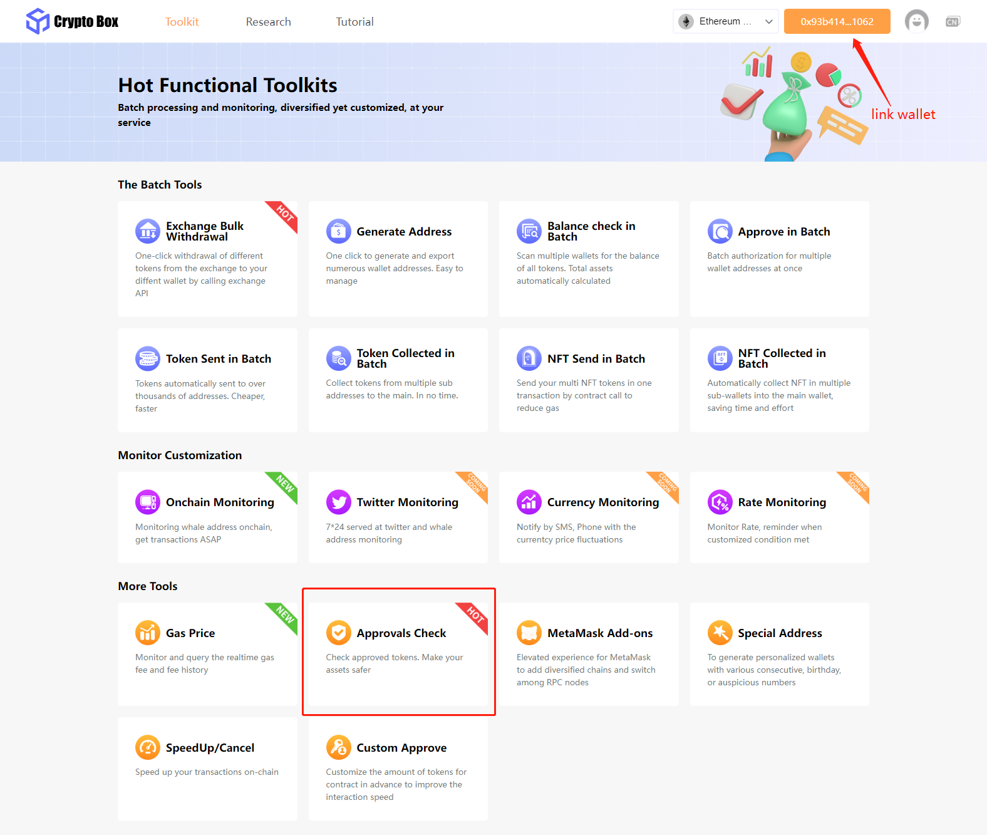Open the Ethereum network dropdown

[726, 21]
